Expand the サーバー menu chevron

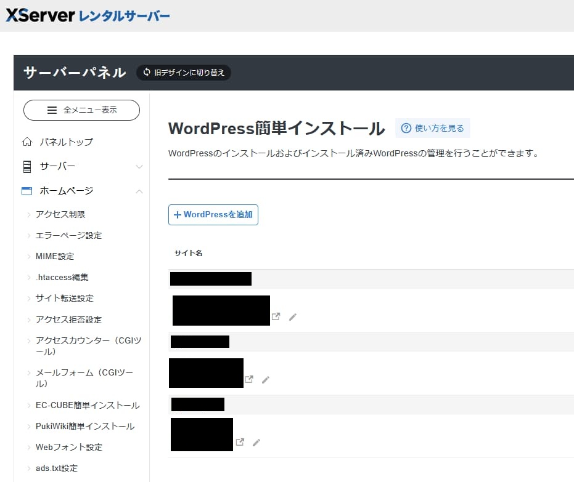(139, 167)
